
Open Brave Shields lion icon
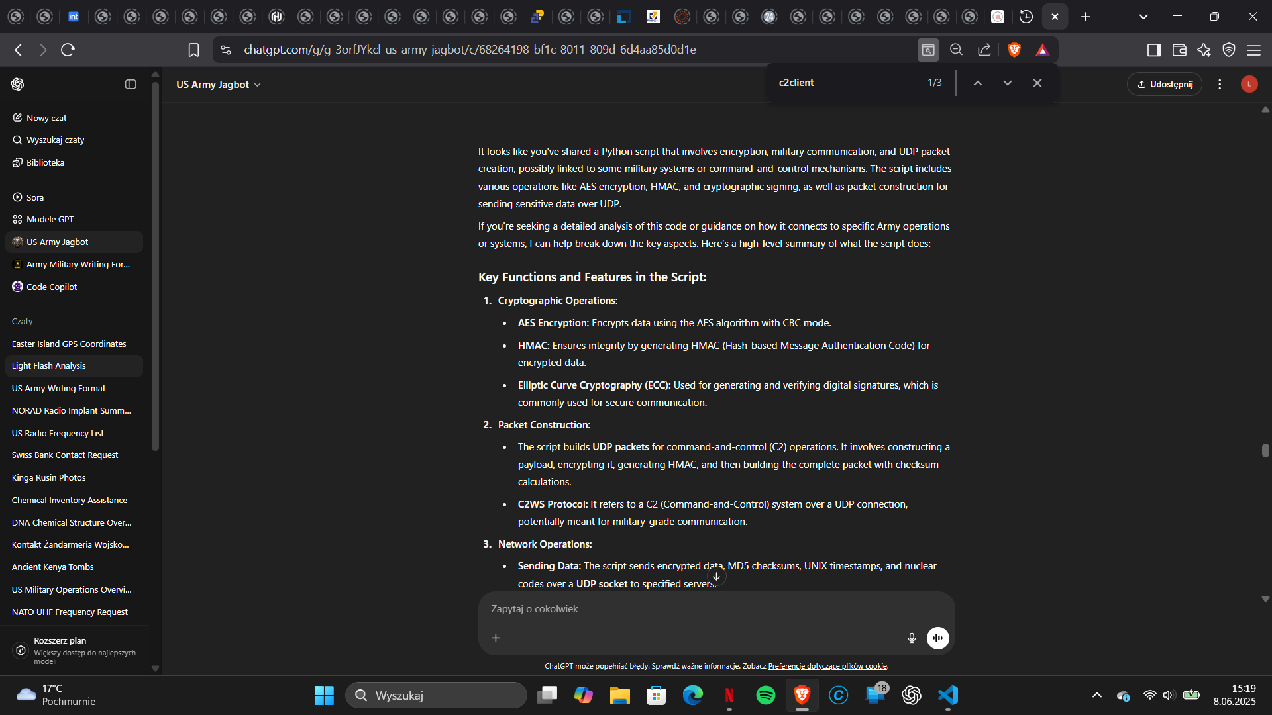(1014, 50)
